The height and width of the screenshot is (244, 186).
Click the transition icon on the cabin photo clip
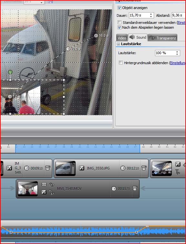point(178,164)
